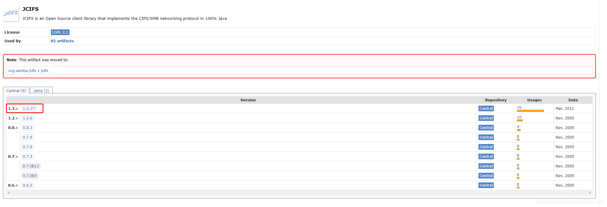The height and width of the screenshot is (207, 607).
Task: Click Central badge in 1.3.17 row
Action: pyautogui.click(x=486, y=108)
